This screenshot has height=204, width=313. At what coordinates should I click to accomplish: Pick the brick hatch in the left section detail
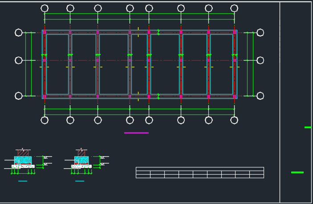[x=23, y=153]
